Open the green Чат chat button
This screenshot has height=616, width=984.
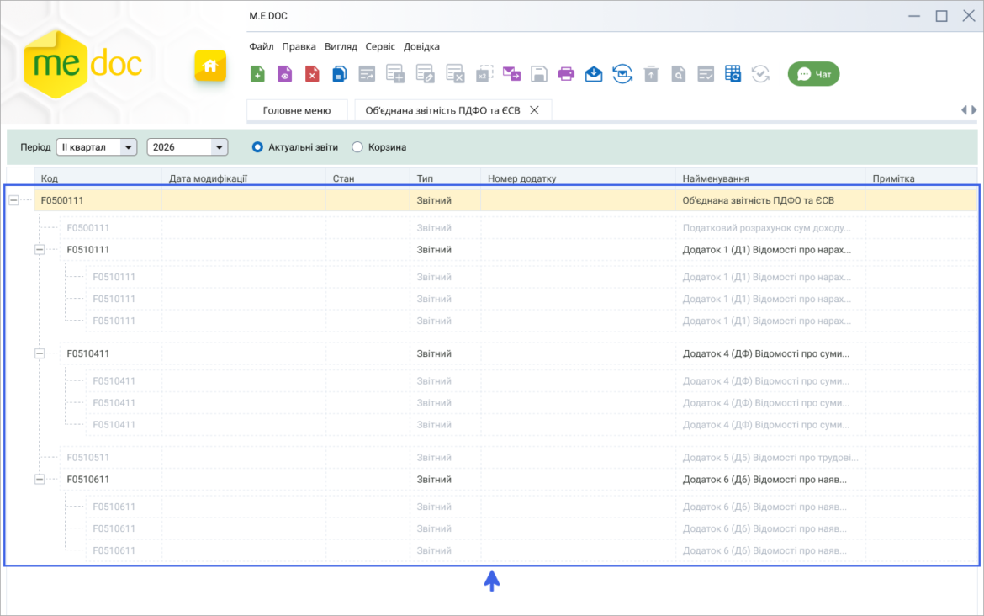(814, 74)
